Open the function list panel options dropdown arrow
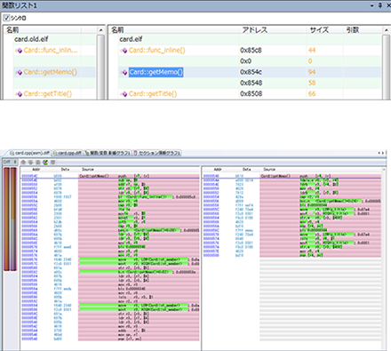Screen dimensions: 391x351 (x=372, y=5)
